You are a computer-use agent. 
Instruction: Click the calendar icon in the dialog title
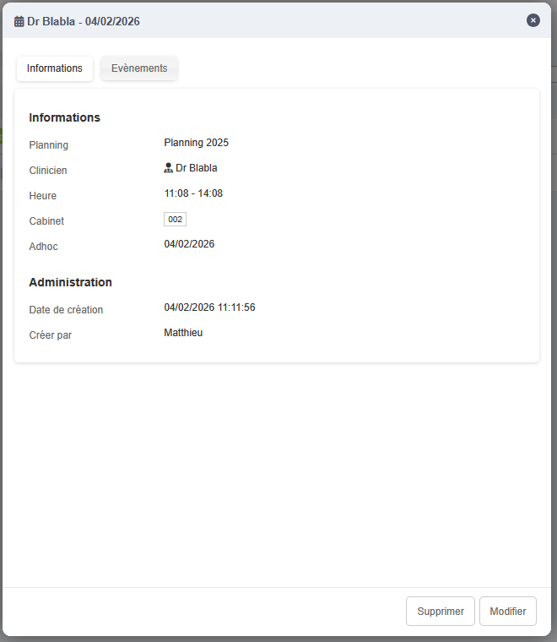click(19, 21)
